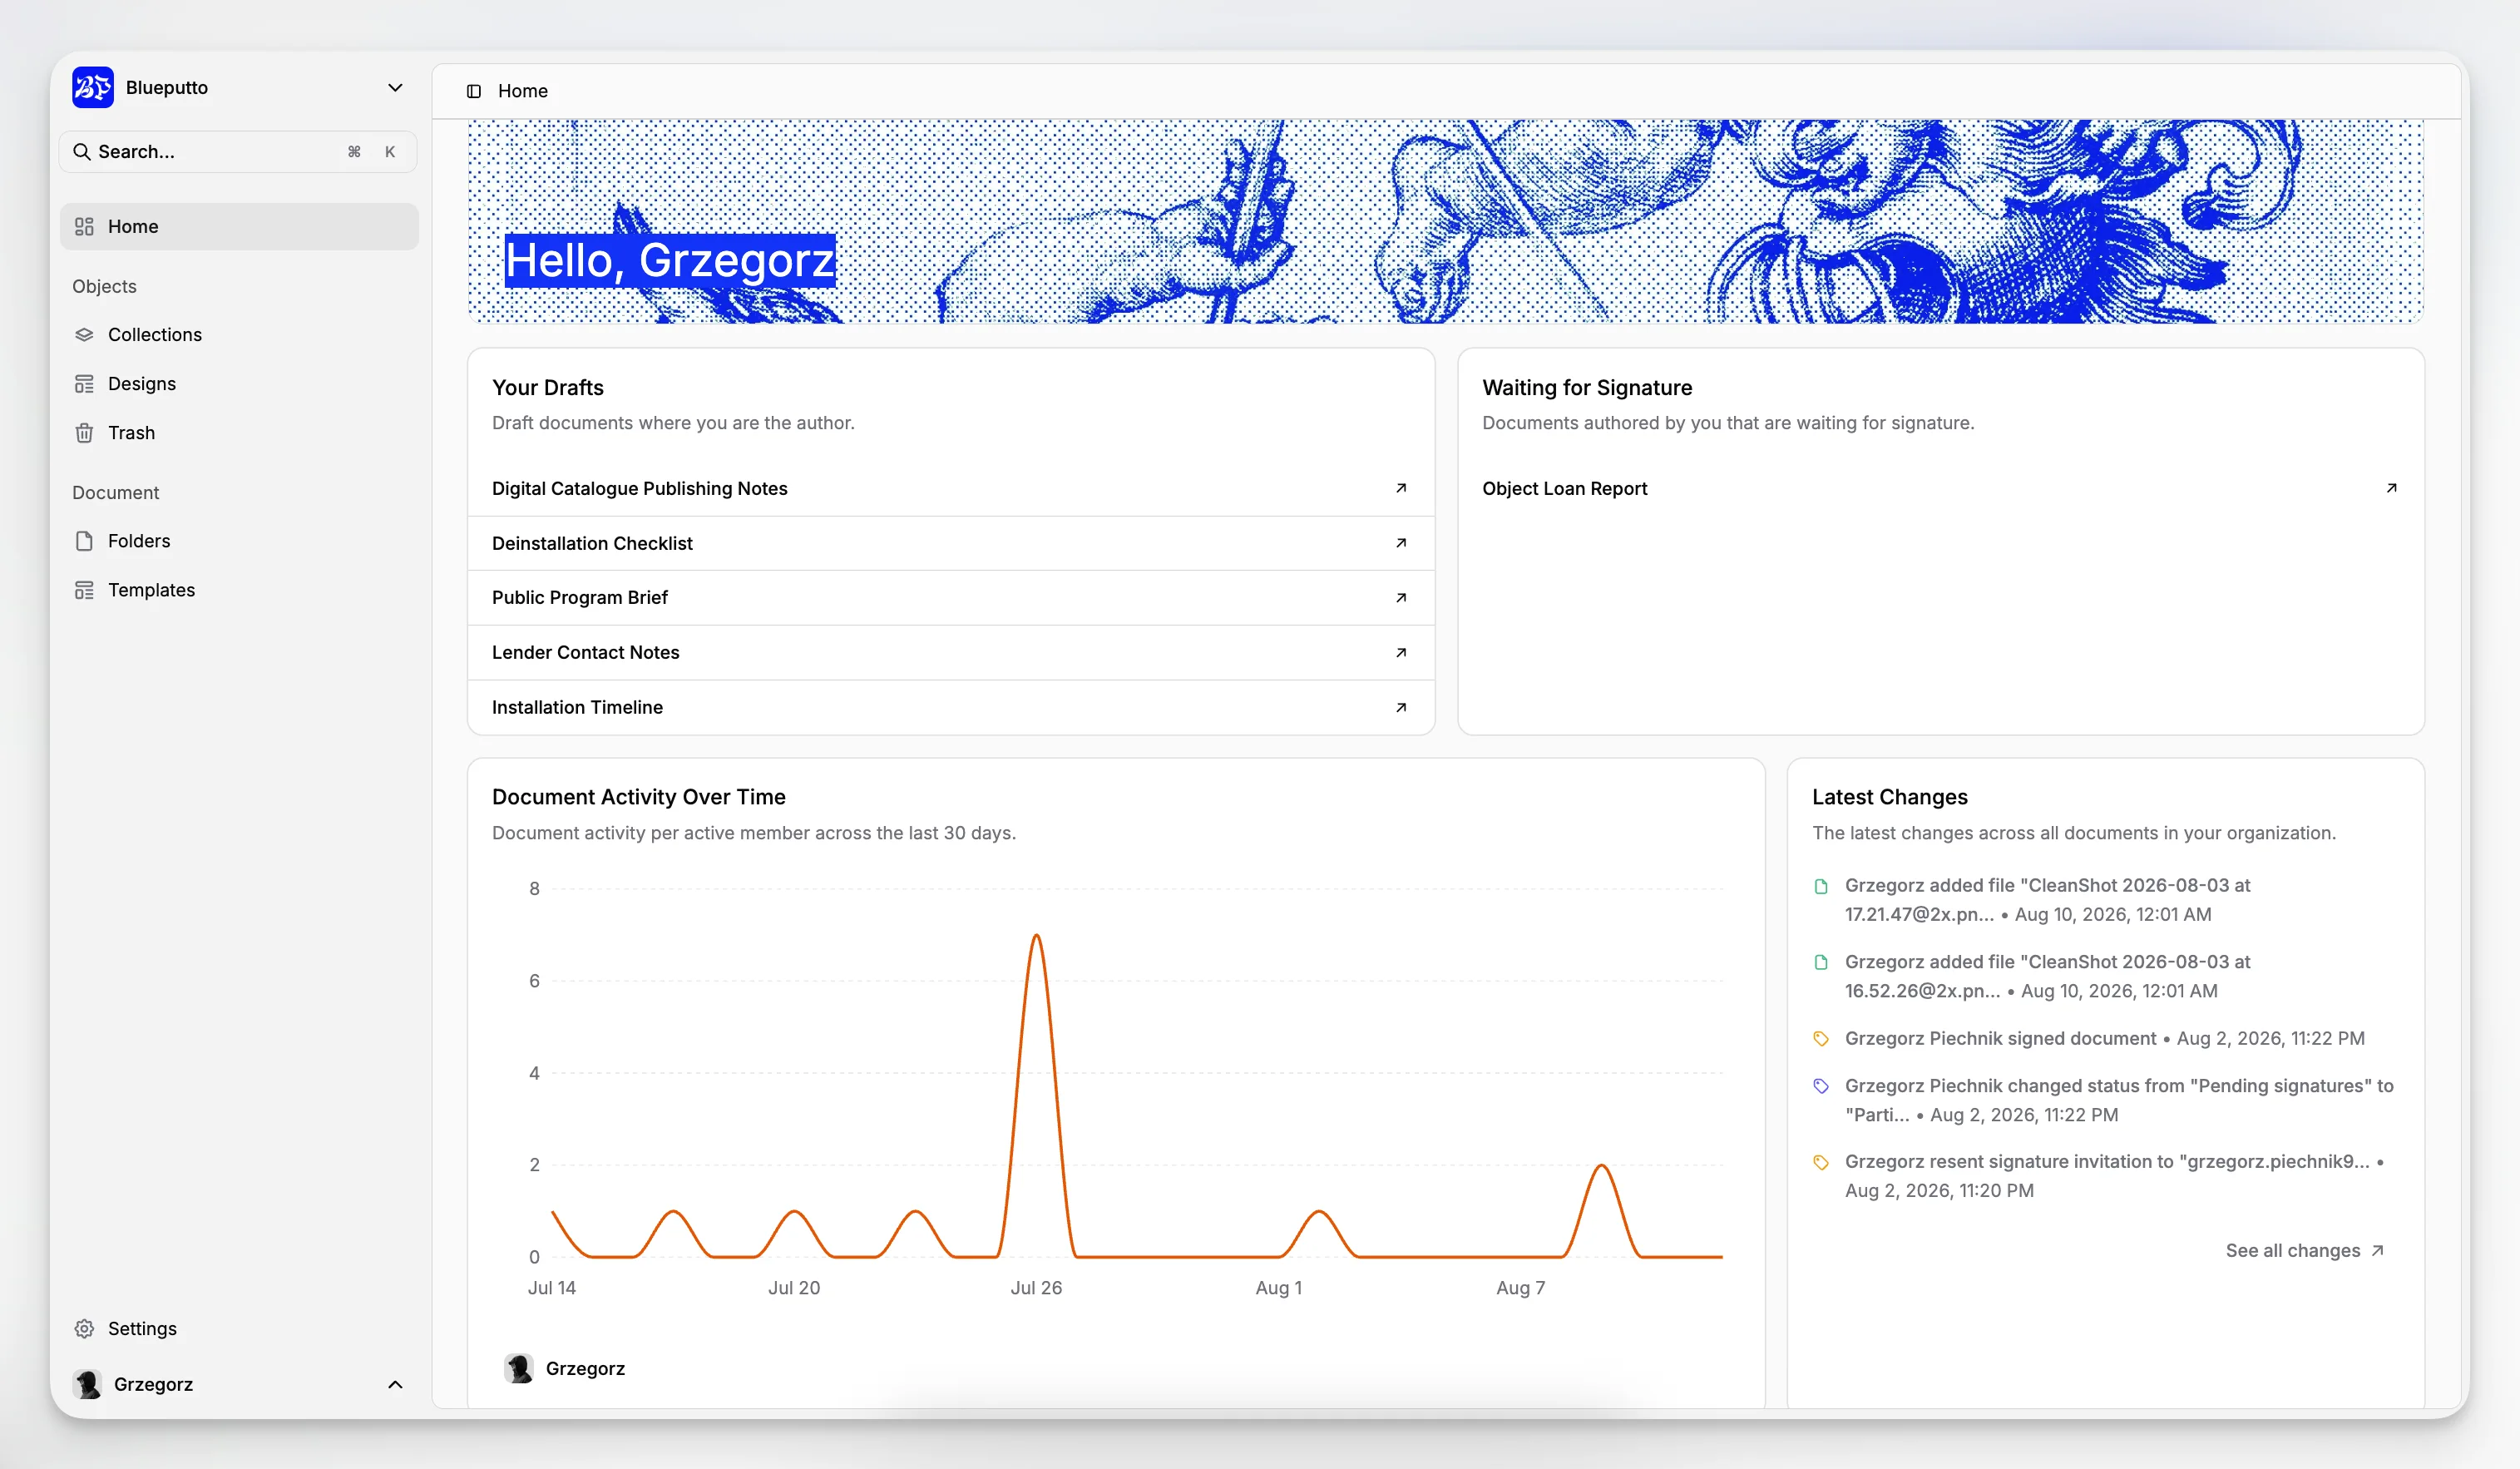Click See all changes link

[x=2305, y=1250]
